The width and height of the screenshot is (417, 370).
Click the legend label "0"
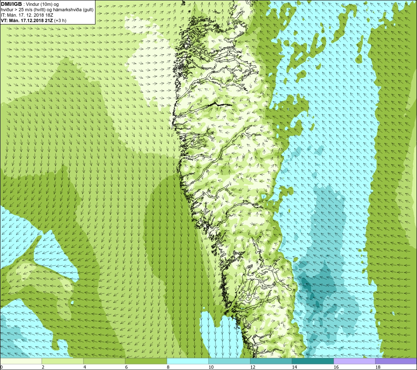click(x=1, y=367)
